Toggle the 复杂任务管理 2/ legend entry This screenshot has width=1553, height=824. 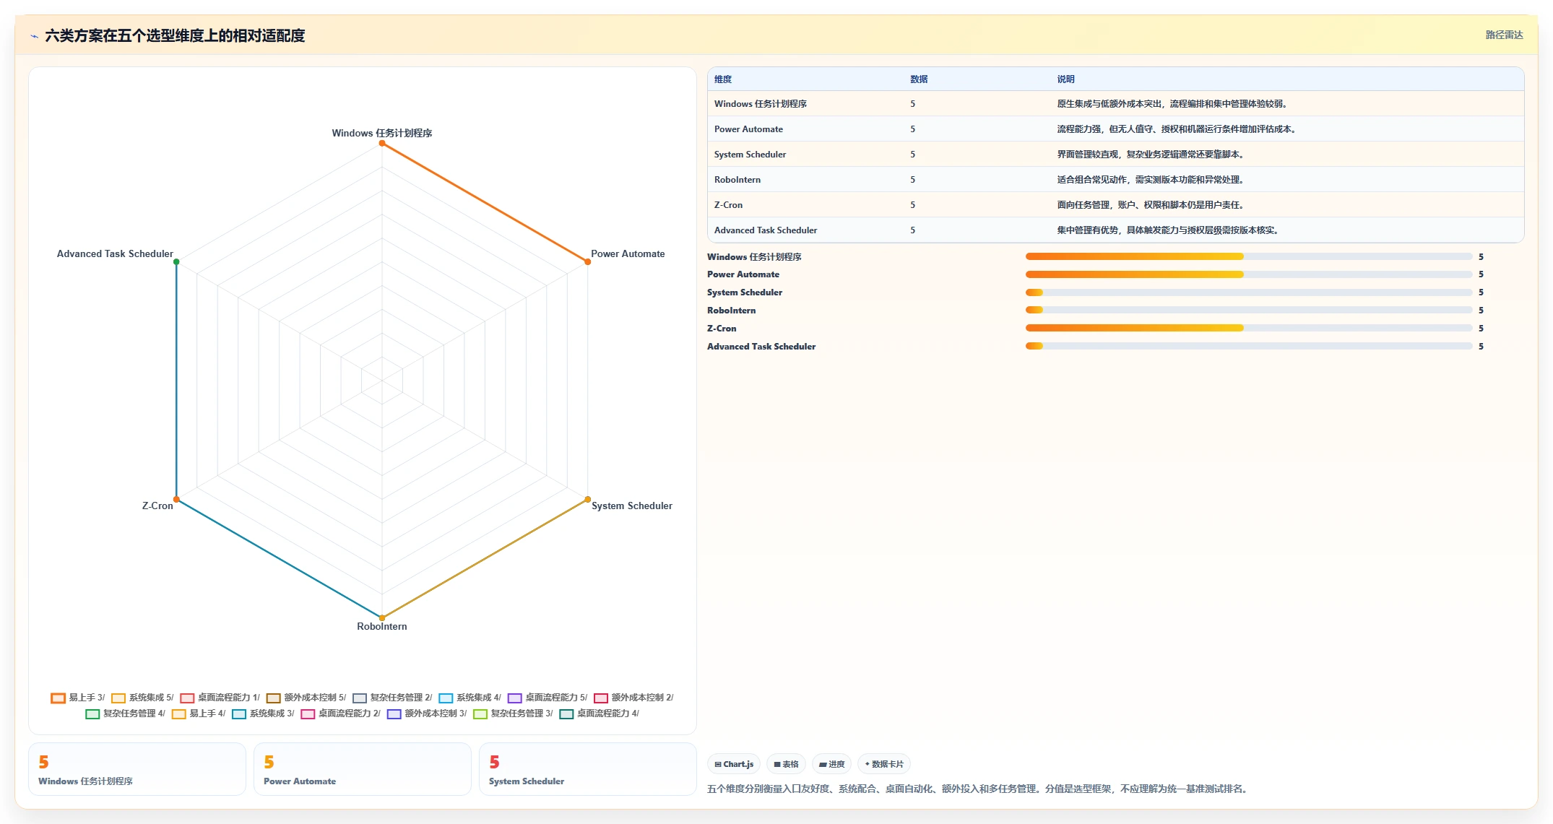point(392,698)
